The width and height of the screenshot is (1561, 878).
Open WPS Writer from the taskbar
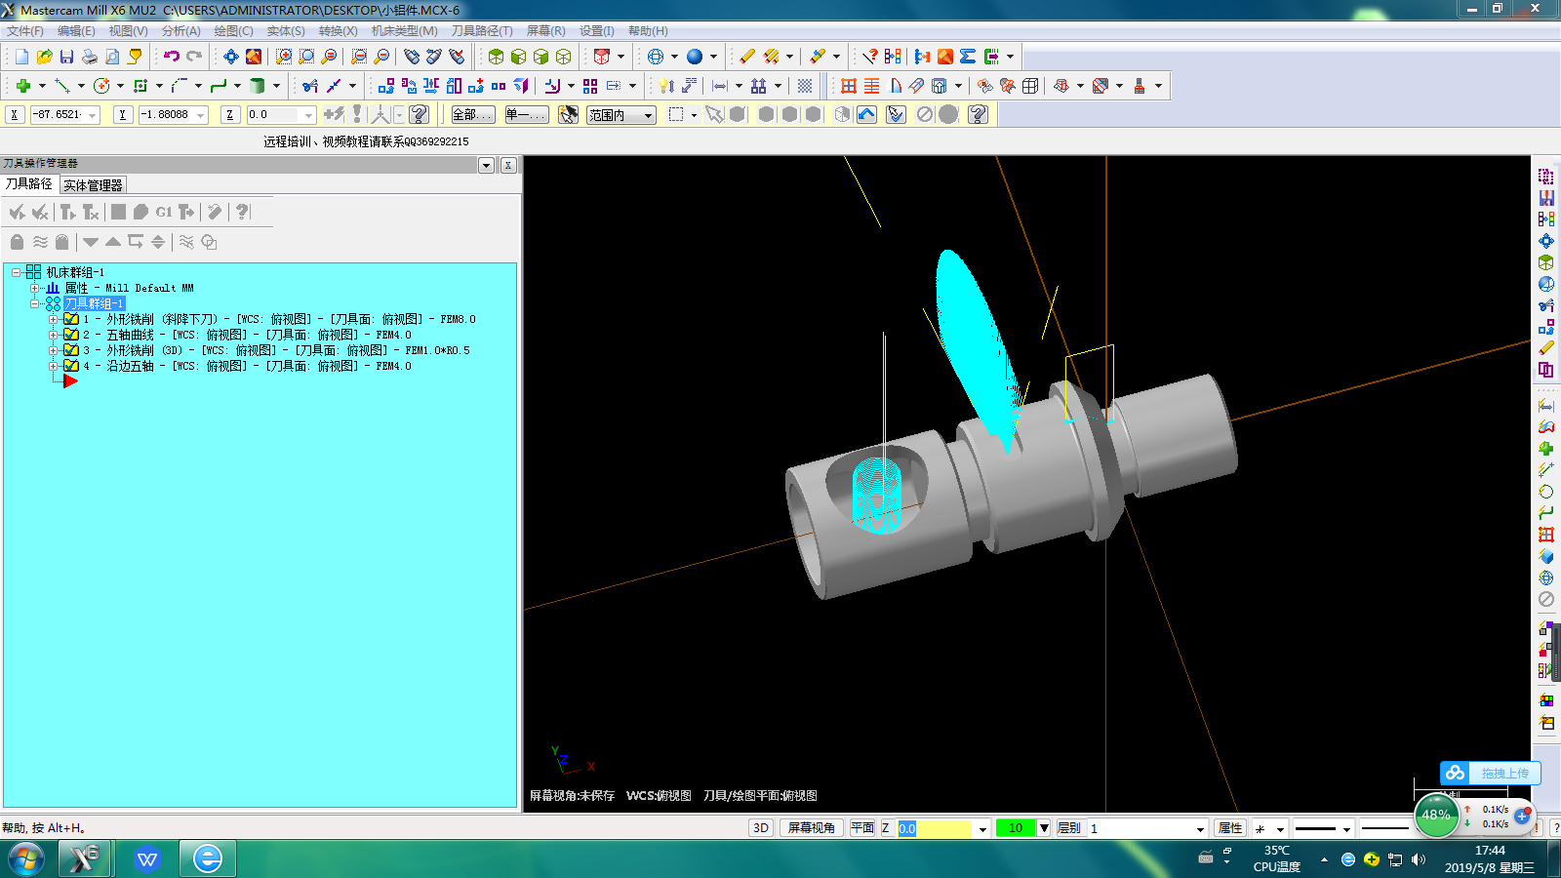(x=147, y=859)
